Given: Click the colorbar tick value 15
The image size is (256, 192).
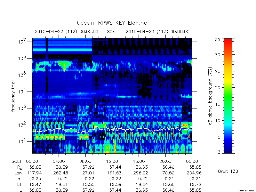Looking at the screenshot, I should [218, 104].
